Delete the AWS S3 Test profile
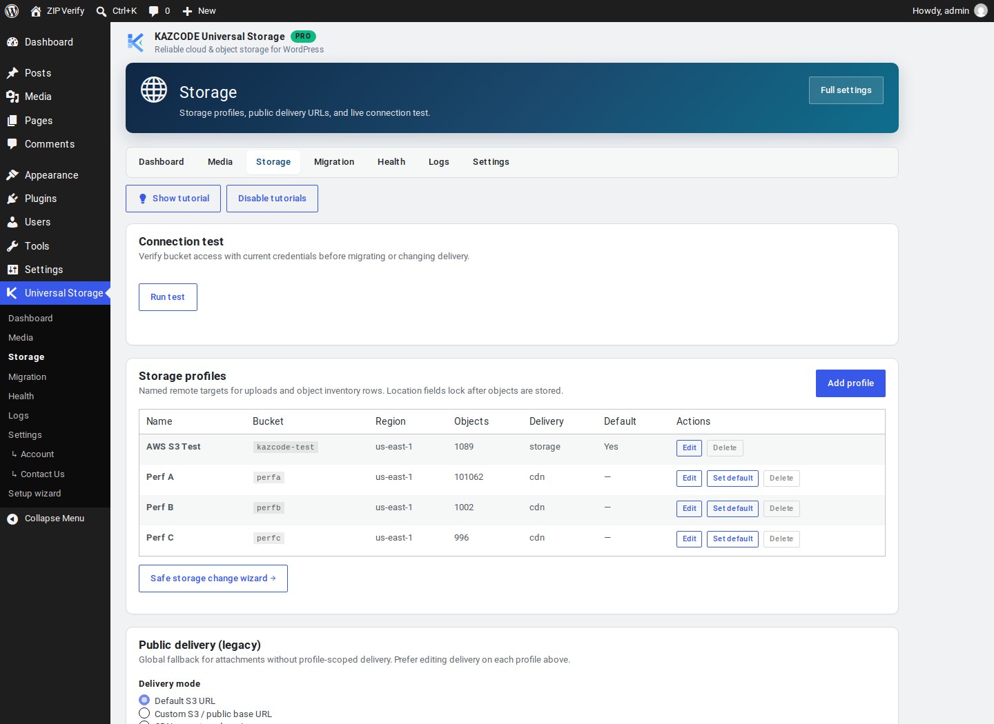 725,448
